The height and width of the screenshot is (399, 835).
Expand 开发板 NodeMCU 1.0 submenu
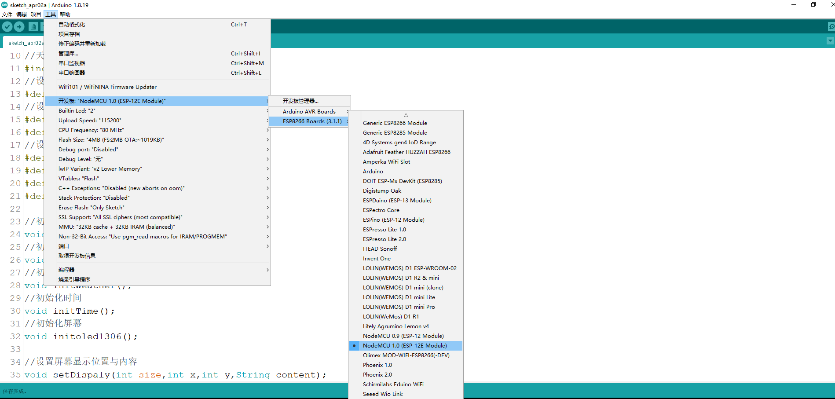[x=157, y=101]
